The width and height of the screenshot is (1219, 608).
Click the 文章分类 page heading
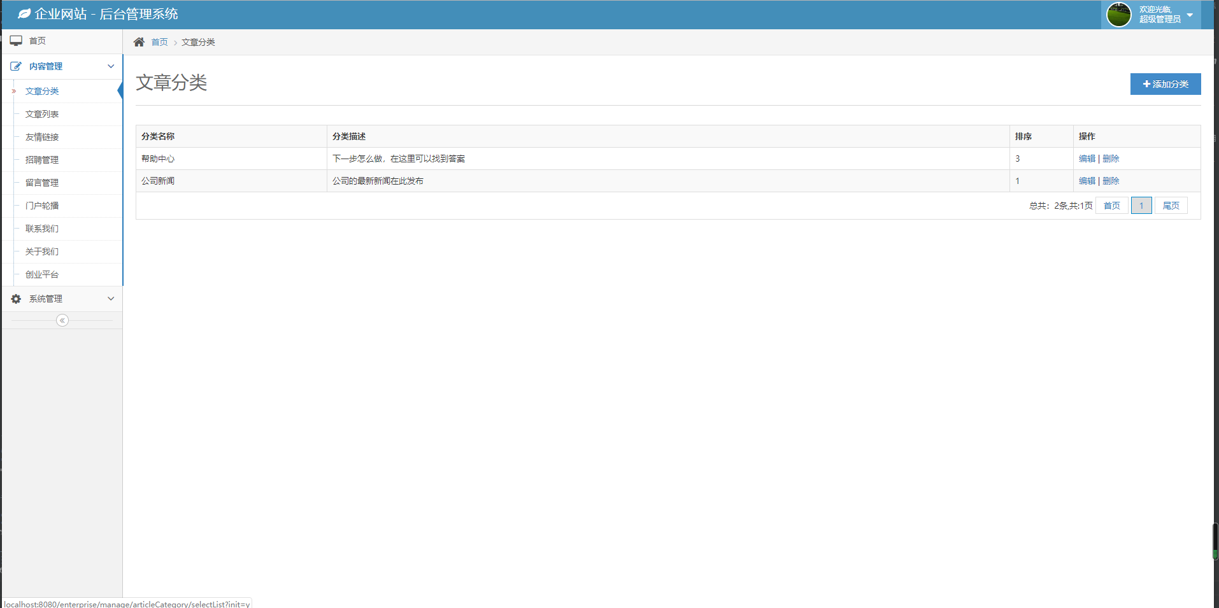click(x=171, y=83)
